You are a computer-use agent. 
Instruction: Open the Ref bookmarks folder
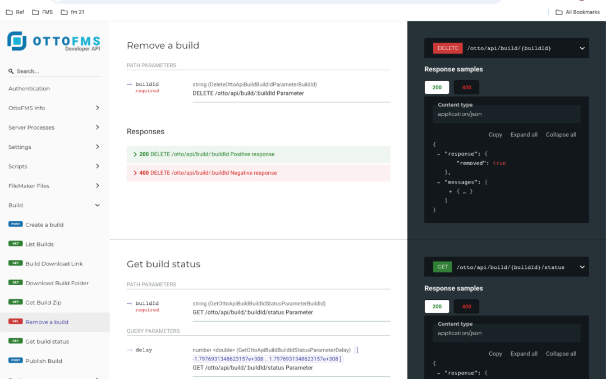point(15,12)
